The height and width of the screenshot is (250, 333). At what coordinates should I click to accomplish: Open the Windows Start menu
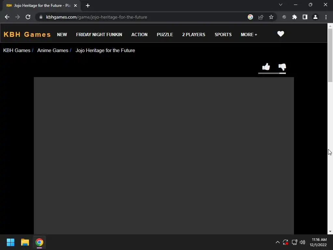(10, 242)
